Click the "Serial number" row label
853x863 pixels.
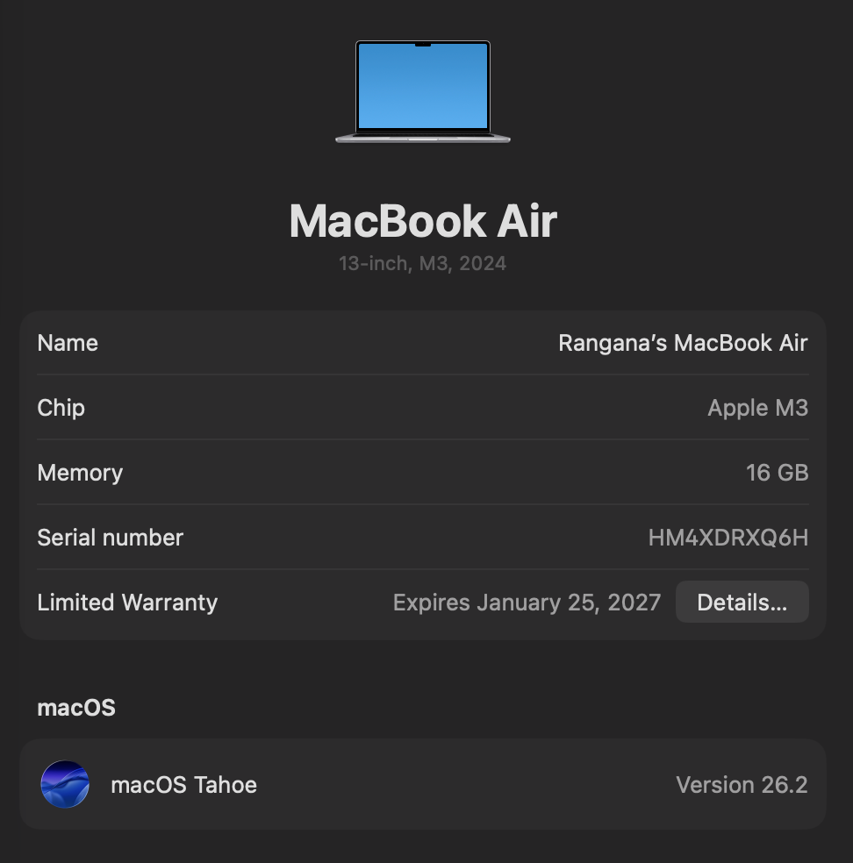click(x=111, y=538)
